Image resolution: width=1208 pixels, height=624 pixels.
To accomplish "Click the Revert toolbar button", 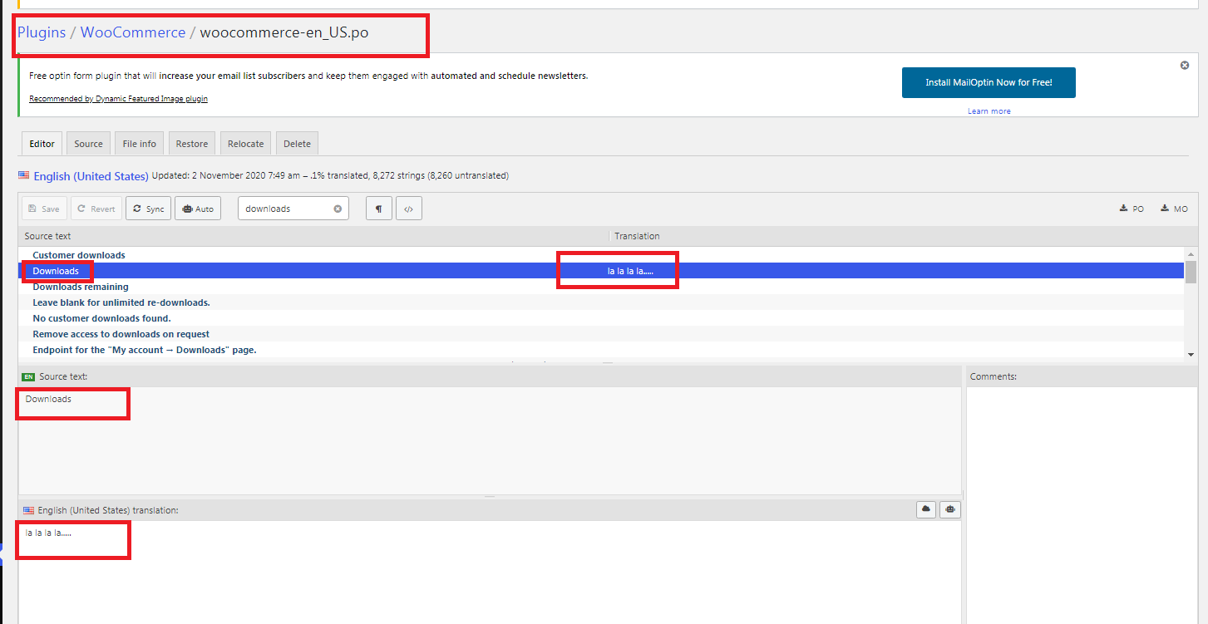I will point(96,209).
